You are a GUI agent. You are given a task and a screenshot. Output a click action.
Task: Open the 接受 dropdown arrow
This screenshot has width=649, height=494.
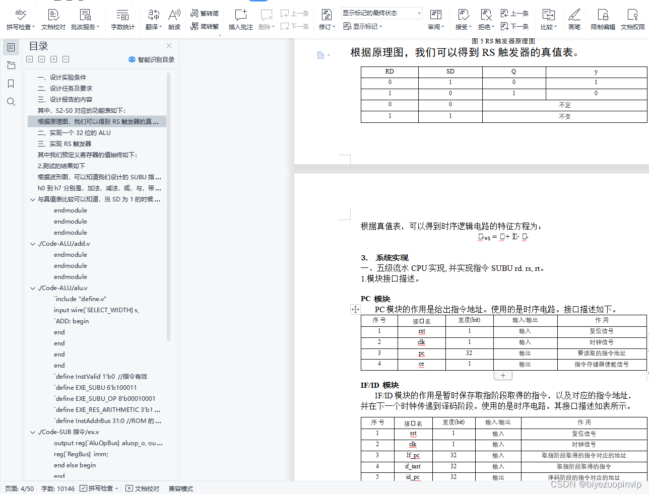pos(470,27)
